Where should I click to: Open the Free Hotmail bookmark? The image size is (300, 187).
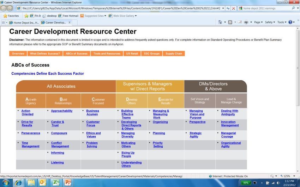(x=68, y=16)
